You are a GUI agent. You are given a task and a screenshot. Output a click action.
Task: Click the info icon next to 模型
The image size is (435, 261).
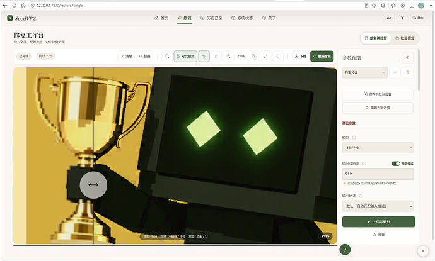click(x=354, y=137)
